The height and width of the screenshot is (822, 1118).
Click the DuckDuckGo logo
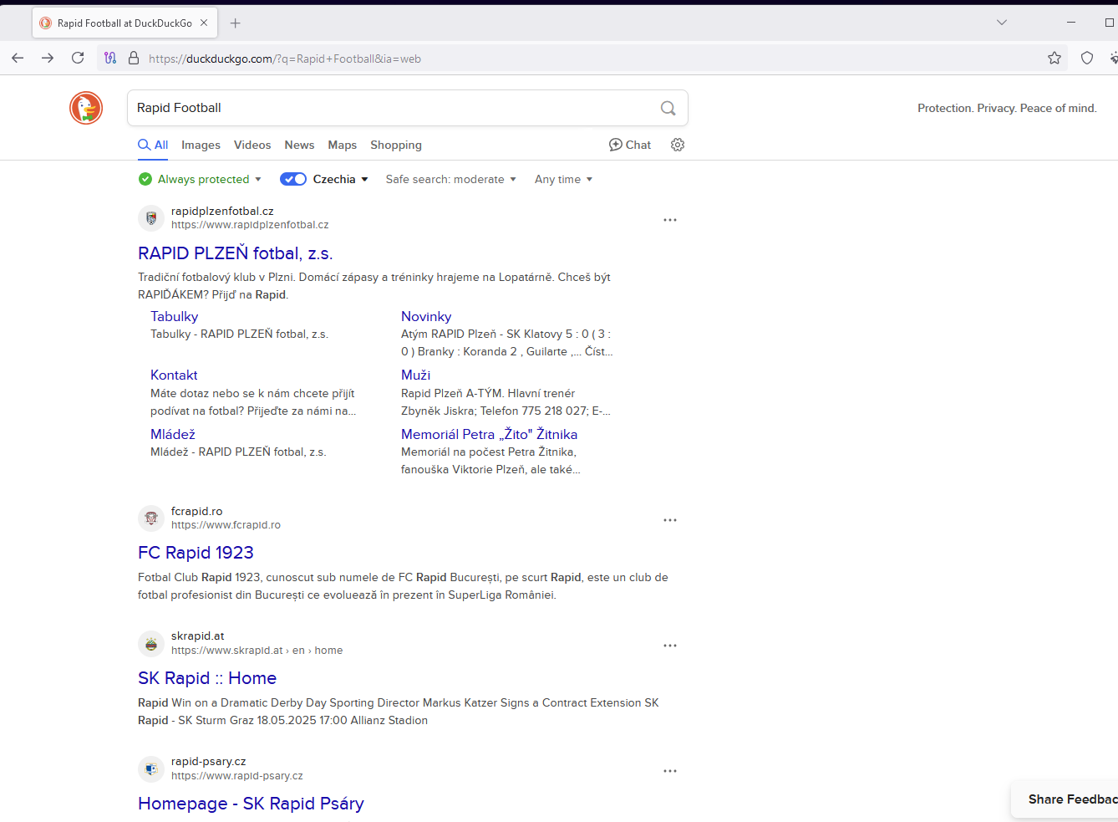click(x=86, y=108)
